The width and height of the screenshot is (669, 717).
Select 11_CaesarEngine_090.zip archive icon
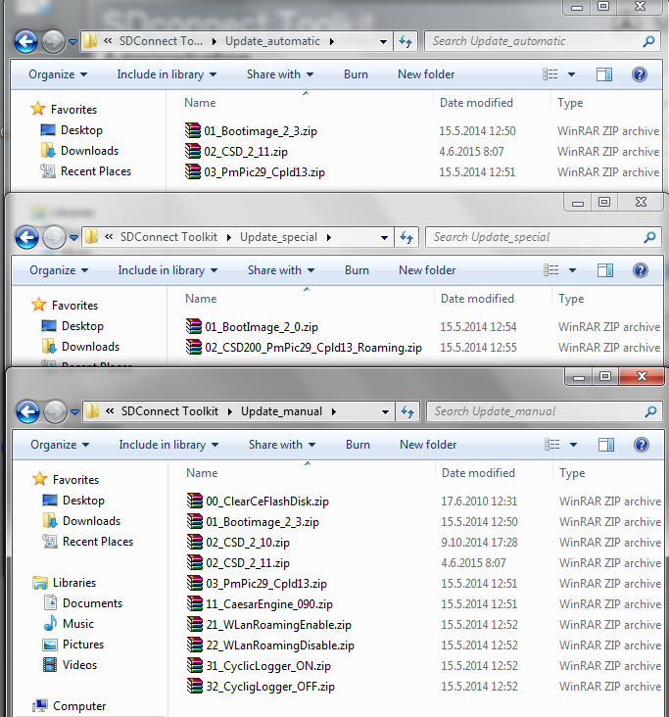(195, 603)
